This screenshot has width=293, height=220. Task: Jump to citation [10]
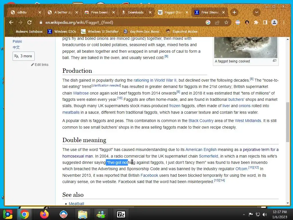(x=120, y=98)
